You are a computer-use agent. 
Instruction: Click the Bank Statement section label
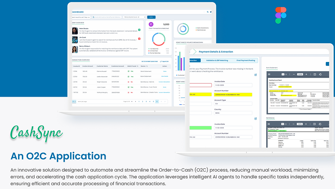pyautogui.click(x=272, y=68)
